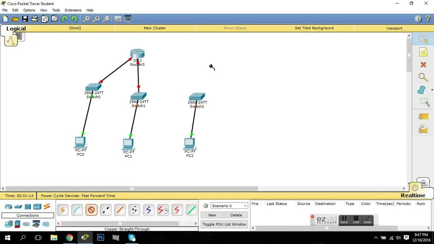This screenshot has height=244, width=434.
Task: Select the Routers device category
Action: pos(8,207)
